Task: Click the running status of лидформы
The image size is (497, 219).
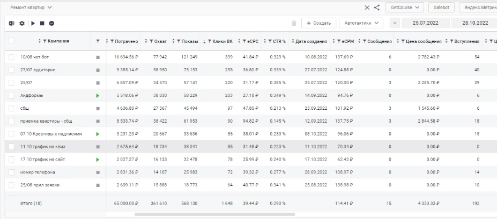Action: point(98,95)
